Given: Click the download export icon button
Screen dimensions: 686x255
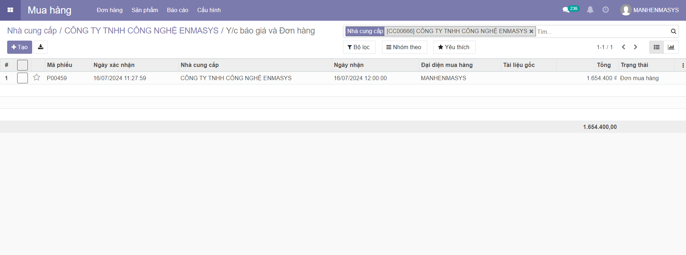Looking at the screenshot, I should point(41,47).
